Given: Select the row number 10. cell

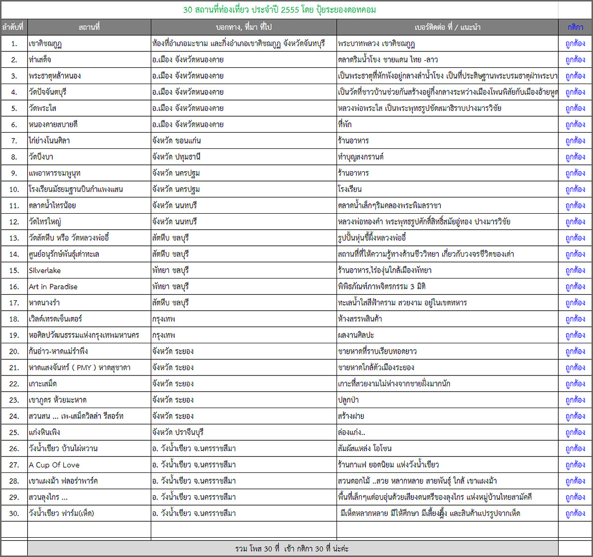Looking at the screenshot, I should point(14,189).
